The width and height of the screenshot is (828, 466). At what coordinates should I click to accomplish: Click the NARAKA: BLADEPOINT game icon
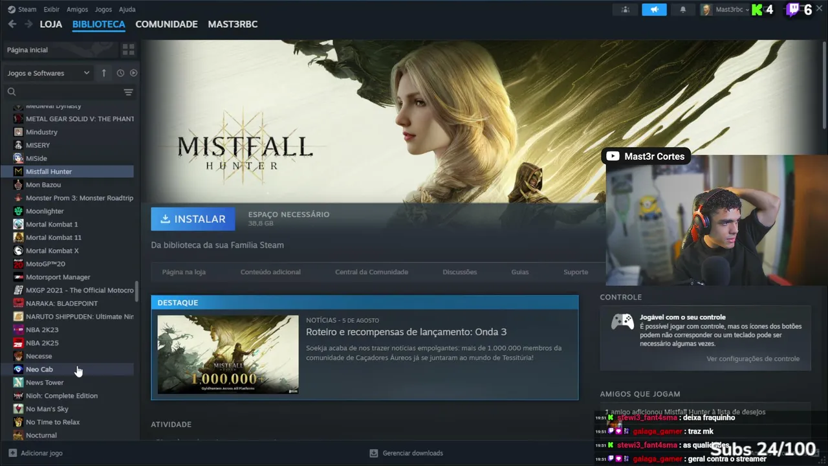(19, 304)
